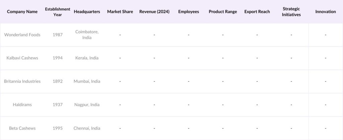
Task: Click the Market Share header cell
Action: pyautogui.click(x=120, y=12)
